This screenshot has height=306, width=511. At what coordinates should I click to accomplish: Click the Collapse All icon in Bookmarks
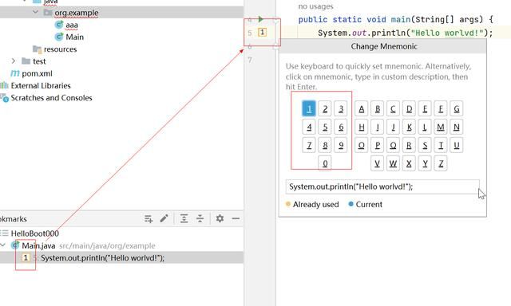[x=200, y=218]
